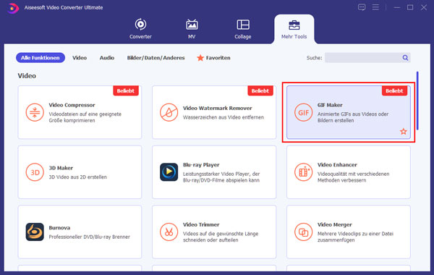Image resolution: width=434 pixels, height=275 pixels.
Task: Click the Video Compressor title text
Action: pos(72,105)
